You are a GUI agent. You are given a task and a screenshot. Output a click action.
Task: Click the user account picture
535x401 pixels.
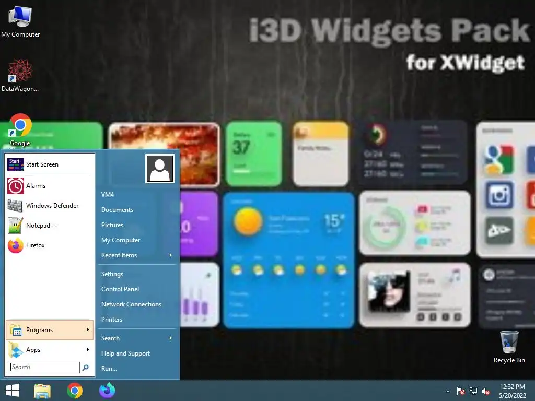click(x=160, y=169)
